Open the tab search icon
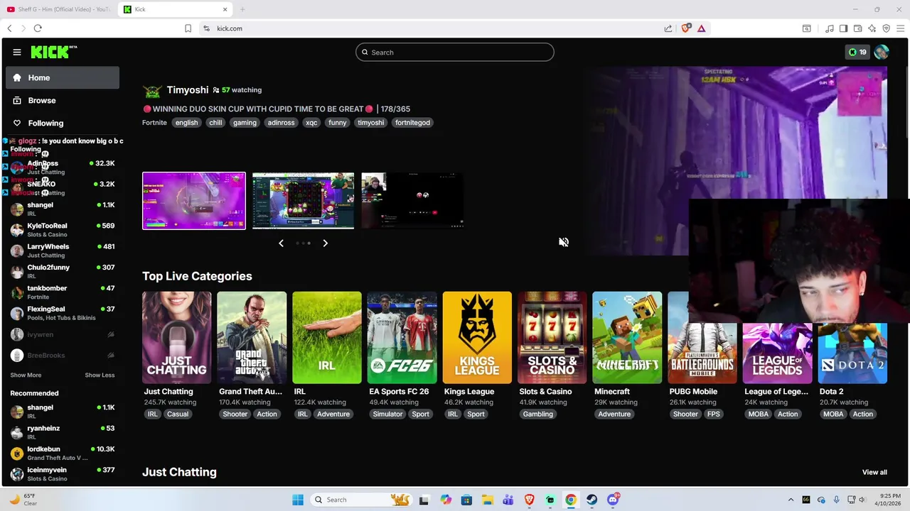Image resolution: width=910 pixels, height=511 pixels. (x=807, y=28)
